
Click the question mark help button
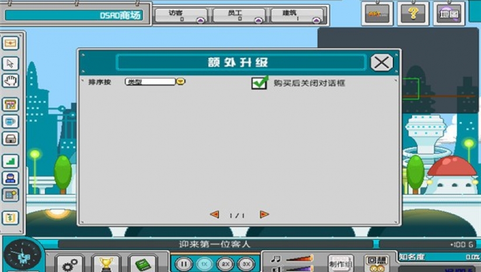(x=413, y=14)
